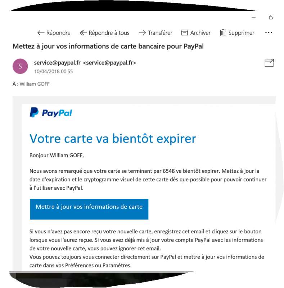The width and height of the screenshot is (284, 288).
Task: Click the Répondre à tous double-arrow icon
Action: pyautogui.click(x=83, y=33)
